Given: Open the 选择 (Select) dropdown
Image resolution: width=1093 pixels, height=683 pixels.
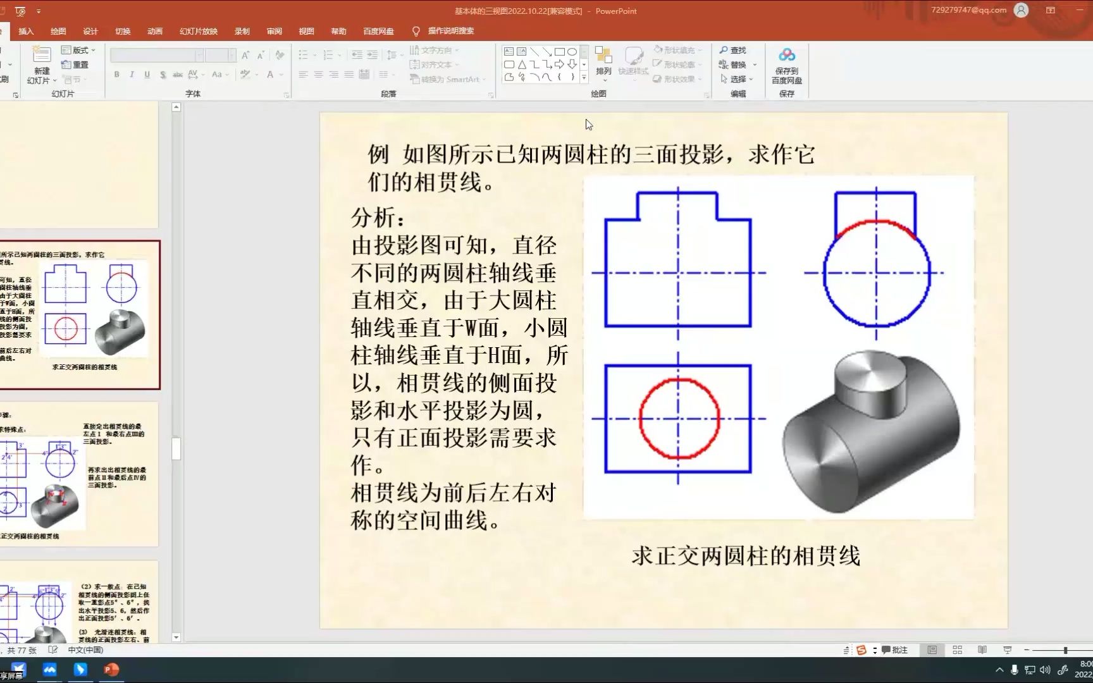Looking at the screenshot, I should click(x=738, y=78).
